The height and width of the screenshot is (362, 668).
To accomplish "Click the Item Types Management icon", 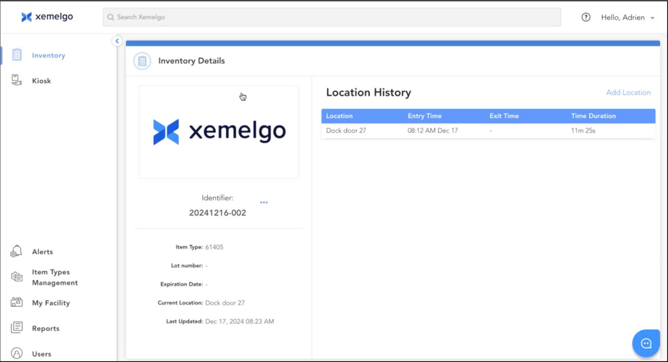I will click(16, 277).
